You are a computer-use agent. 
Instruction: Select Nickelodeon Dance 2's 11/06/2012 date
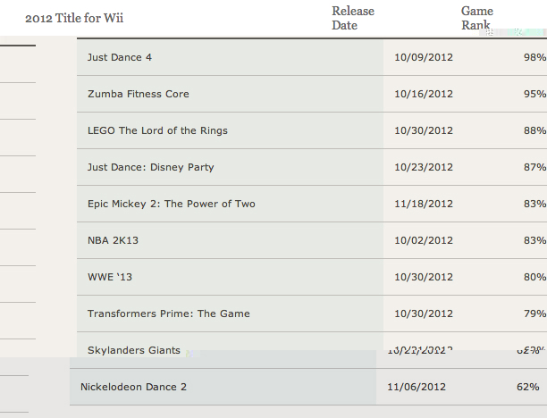coord(417,388)
